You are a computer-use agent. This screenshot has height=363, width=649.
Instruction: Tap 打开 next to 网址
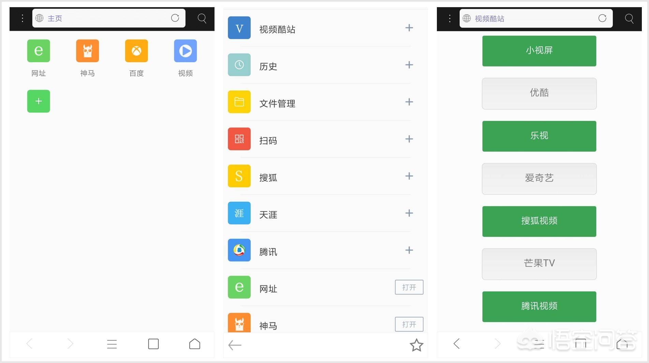[409, 287]
